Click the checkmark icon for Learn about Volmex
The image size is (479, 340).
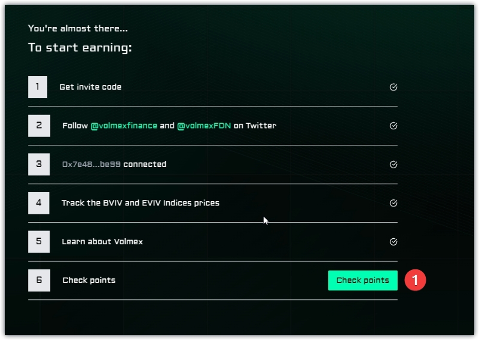tap(393, 242)
